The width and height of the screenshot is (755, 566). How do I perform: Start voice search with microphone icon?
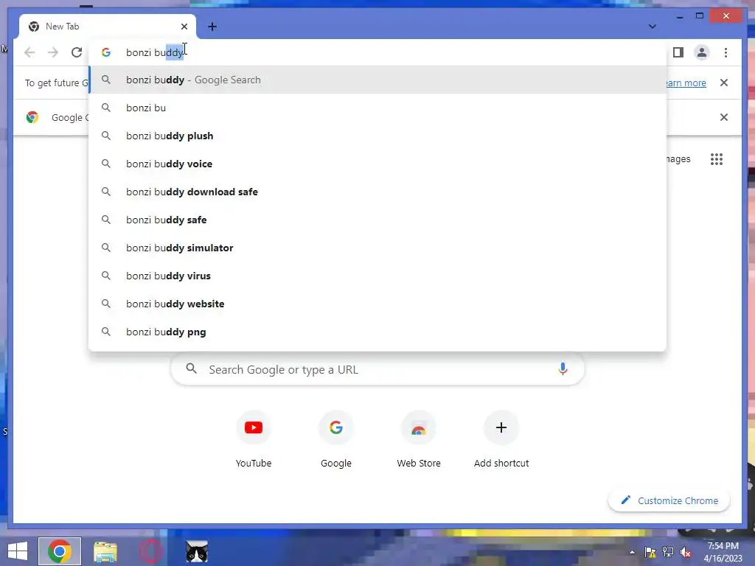pyautogui.click(x=563, y=369)
